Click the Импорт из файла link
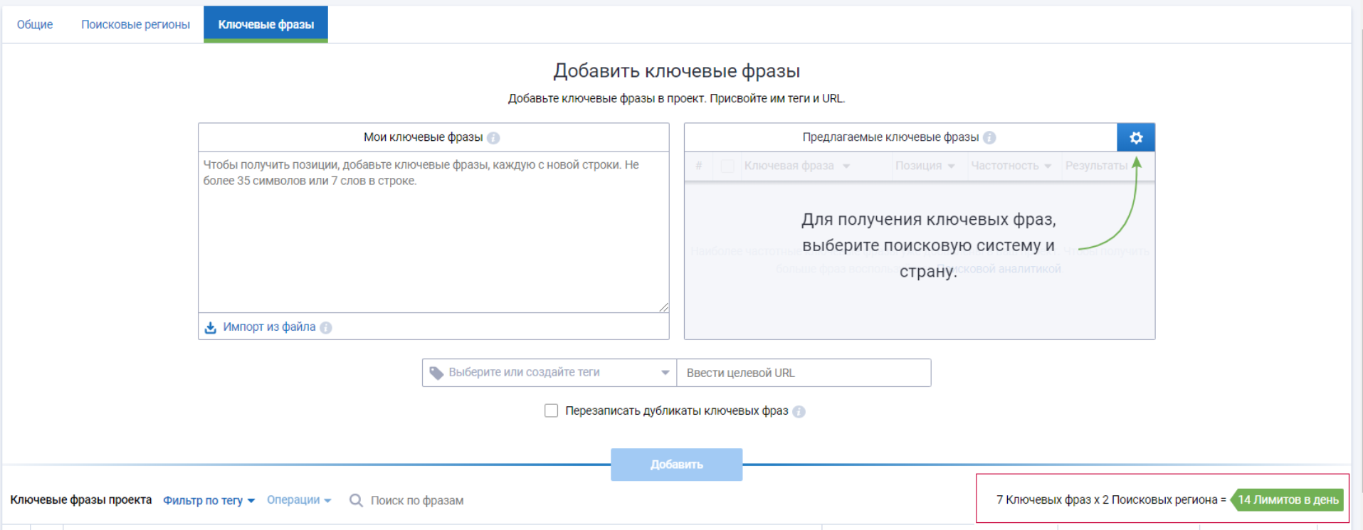This screenshot has height=530, width=1363. 269,327
